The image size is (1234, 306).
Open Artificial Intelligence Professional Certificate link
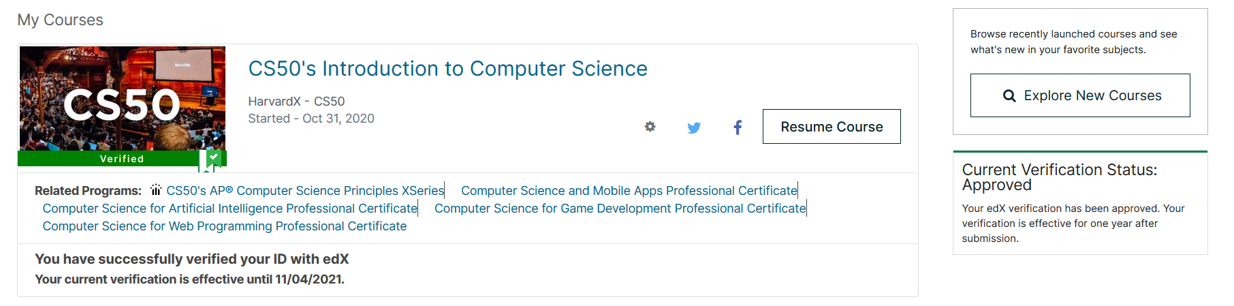click(x=230, y=209)
